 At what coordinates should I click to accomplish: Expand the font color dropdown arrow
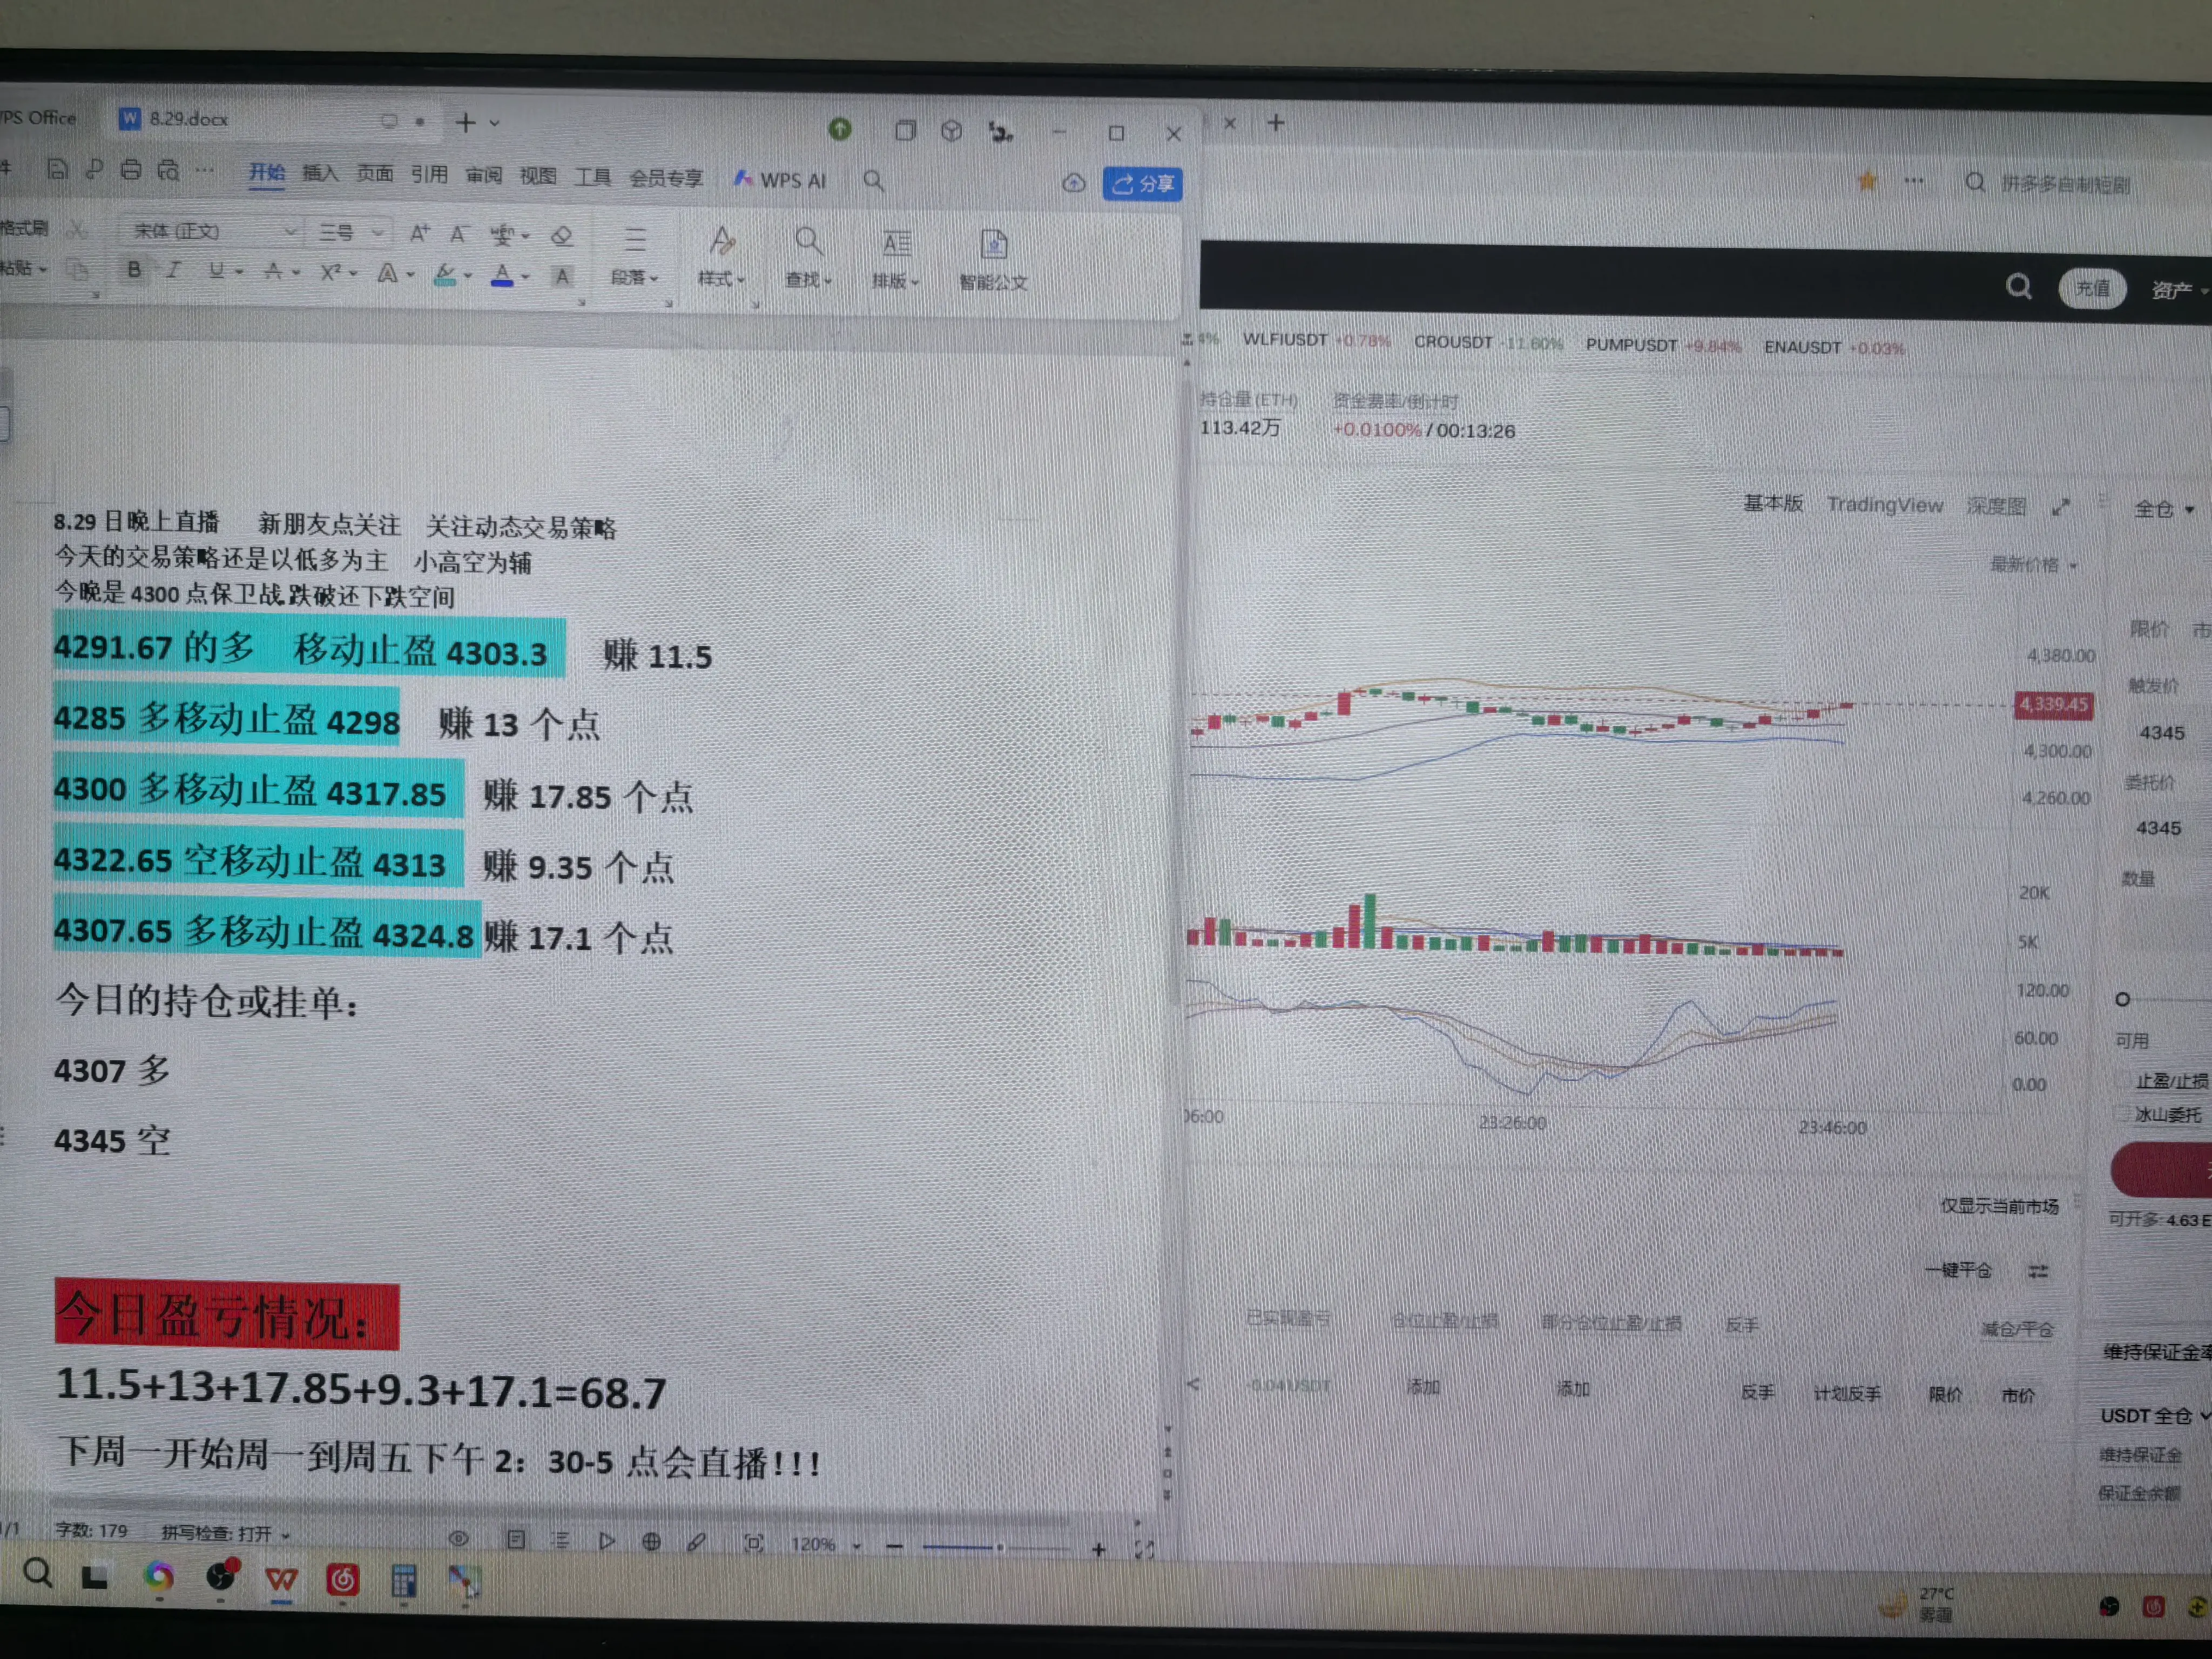point(525,276)
